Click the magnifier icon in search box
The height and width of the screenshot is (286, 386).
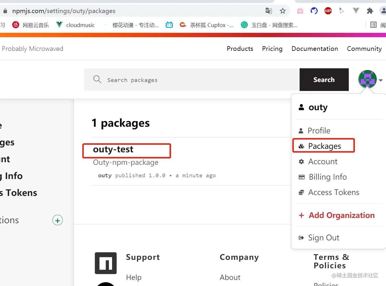[x=97, y=79]
